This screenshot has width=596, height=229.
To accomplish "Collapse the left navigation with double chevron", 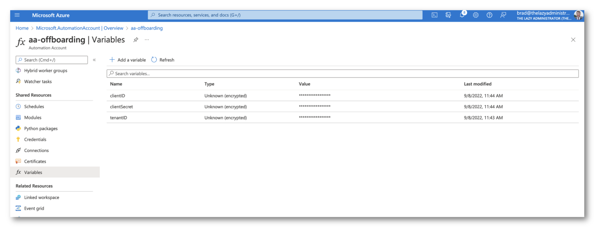I will click(94, 60).
